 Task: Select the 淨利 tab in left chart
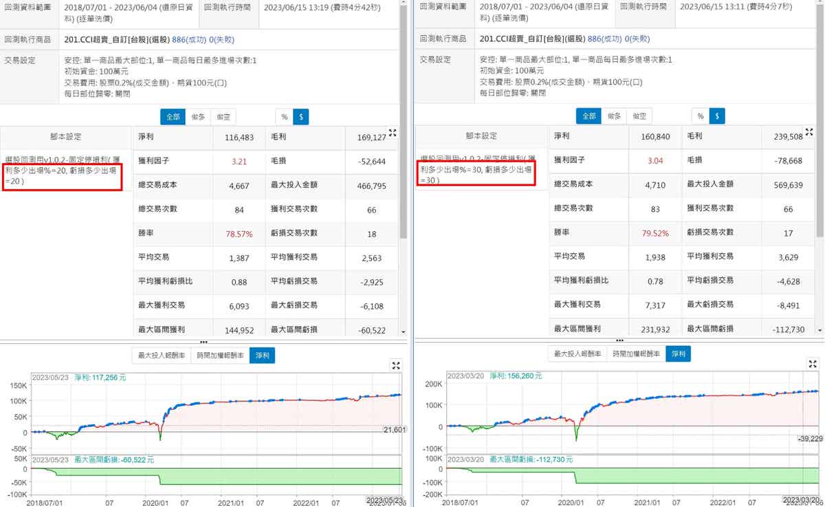(x=263, y=356)
